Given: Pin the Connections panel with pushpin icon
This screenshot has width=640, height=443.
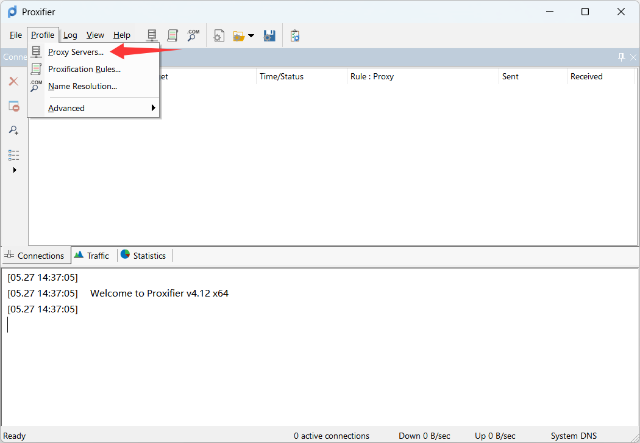Looking at the screenshot, I should (622, 57).
